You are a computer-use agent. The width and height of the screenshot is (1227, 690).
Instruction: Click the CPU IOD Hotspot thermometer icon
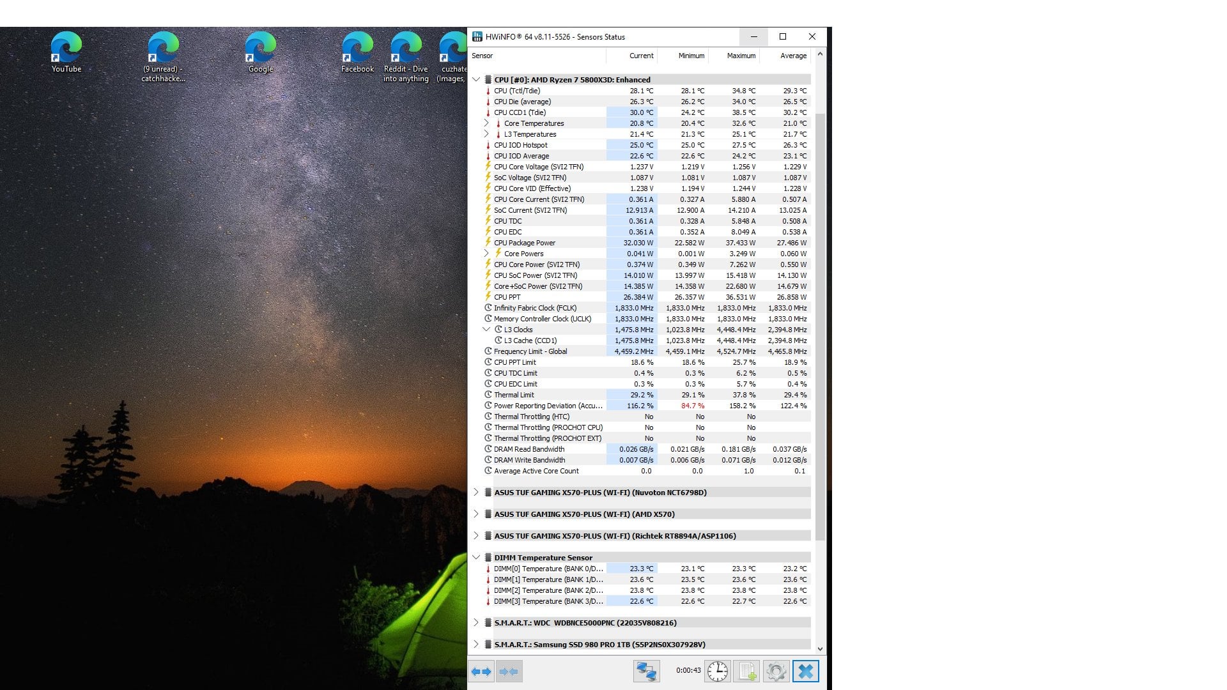pos(488,145)
